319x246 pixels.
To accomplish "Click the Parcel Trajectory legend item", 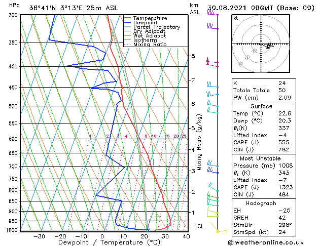I will click(156, 27).
